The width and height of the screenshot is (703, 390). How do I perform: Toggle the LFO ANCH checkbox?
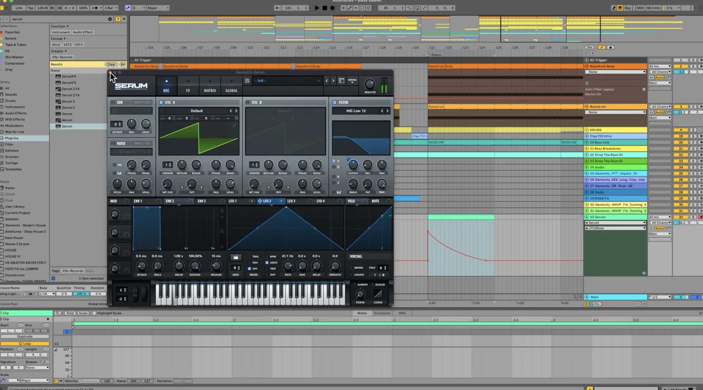(x=267, y=262)
